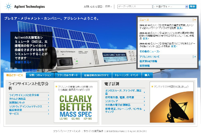Viewport: 201px width, 139px height.
Task: Open the search category dropdown
Action: [x=171, y=7]
